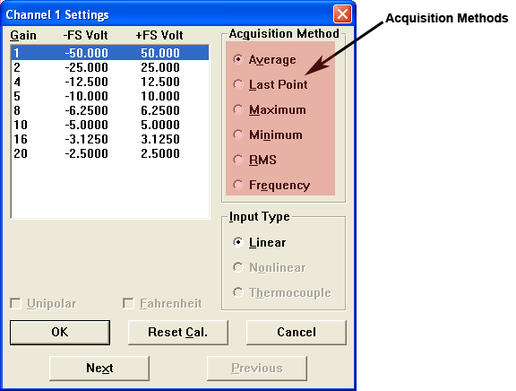Click the OK button
This screenshot has width=516, height=391.
point(60,332)
